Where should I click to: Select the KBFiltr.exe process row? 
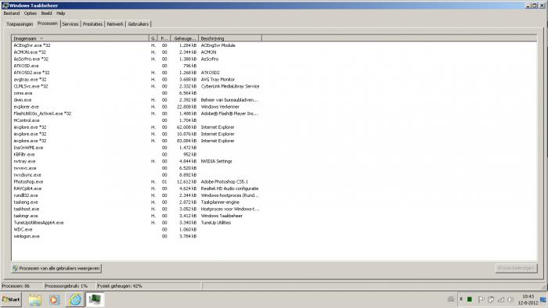click(x=137, y=155)
